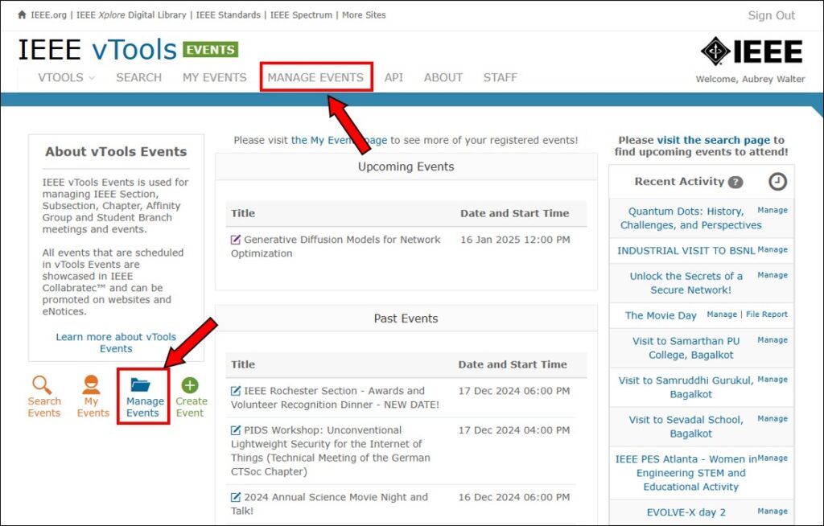Click Manage beside INDUSTRIAL VISIT TO BSNL
824x526 pixels.
[x=772, y=249]
